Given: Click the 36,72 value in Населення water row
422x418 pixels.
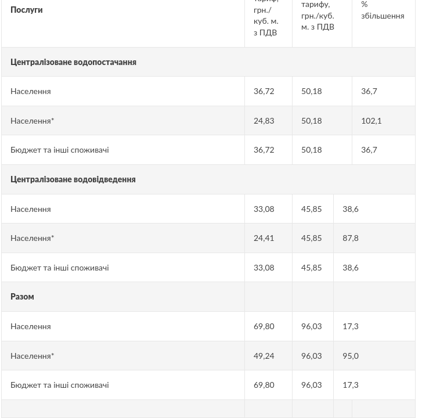Looking at the screenshot, I should [x=264, y=91].
